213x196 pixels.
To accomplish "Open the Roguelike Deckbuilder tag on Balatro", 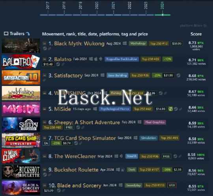I will pyautogui.click(x=122, y=59).
